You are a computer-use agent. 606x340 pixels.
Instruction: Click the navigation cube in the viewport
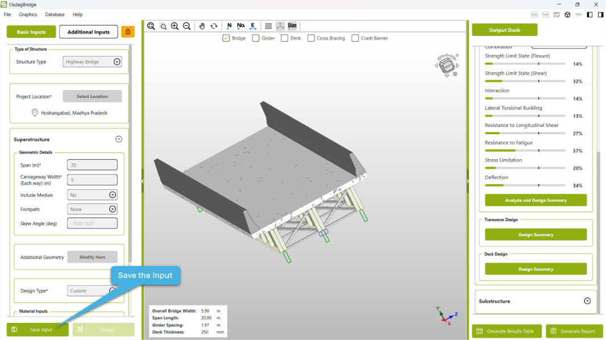(447, 65)
